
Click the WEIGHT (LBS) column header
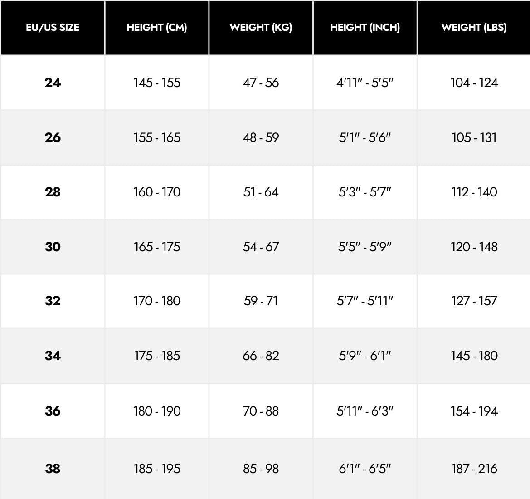[x=474, y=28]
